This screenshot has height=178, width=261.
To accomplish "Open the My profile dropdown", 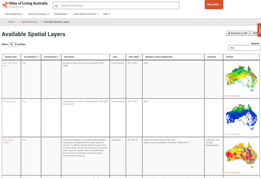I will click(214, 5).
